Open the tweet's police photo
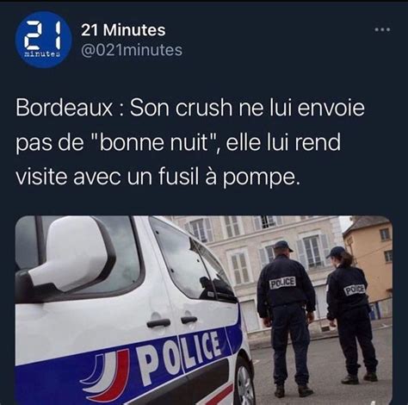 (x=204, y=310)
